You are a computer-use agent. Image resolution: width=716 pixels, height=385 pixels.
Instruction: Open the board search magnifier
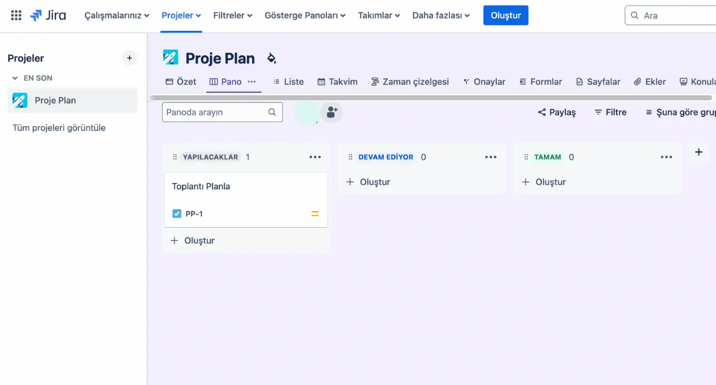[272, 112]
